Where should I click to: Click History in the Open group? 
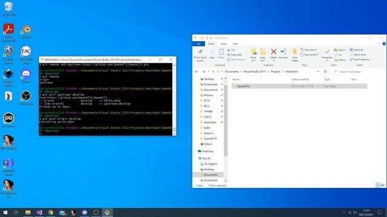(340, 60)
